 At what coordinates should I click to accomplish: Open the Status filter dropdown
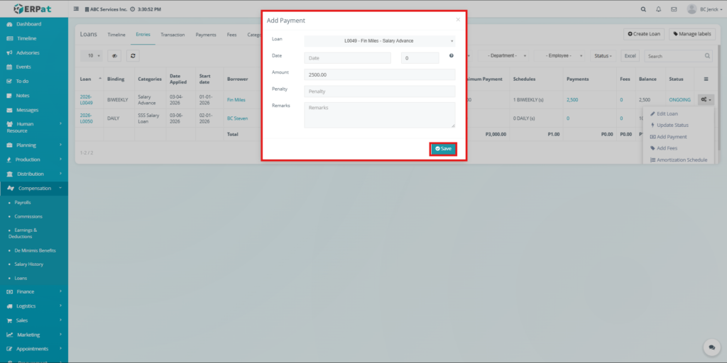point(603,55)
